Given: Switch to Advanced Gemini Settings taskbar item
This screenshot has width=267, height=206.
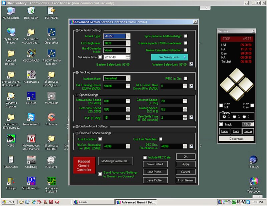Looking at the screenshot, I should point(136,202).
